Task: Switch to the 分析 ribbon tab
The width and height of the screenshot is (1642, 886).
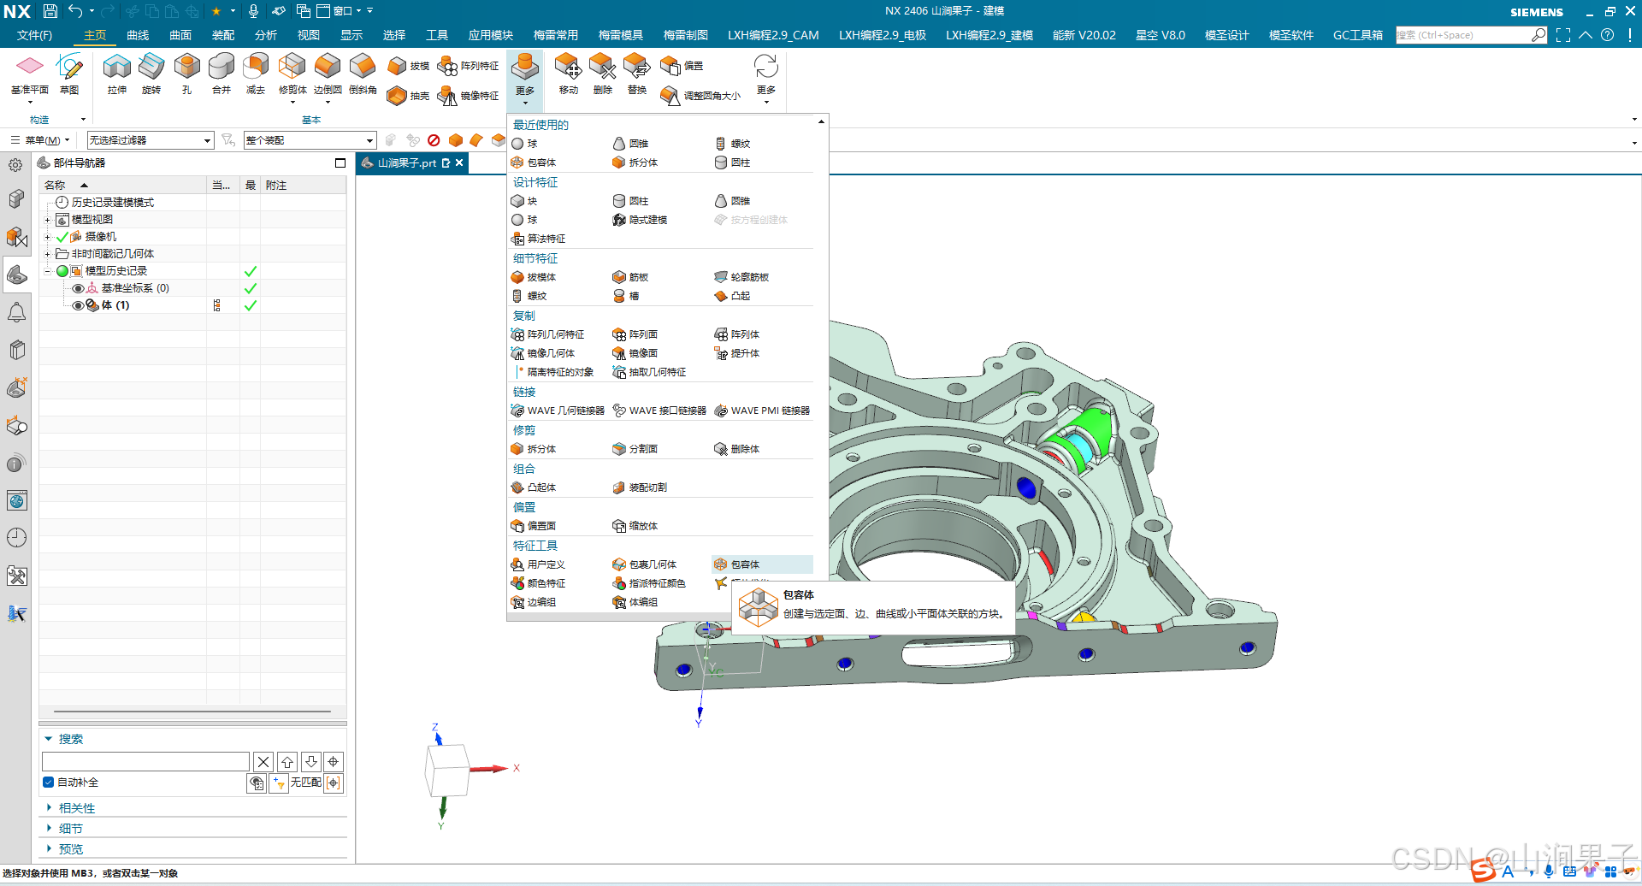Action: click(x=266, y=35)
